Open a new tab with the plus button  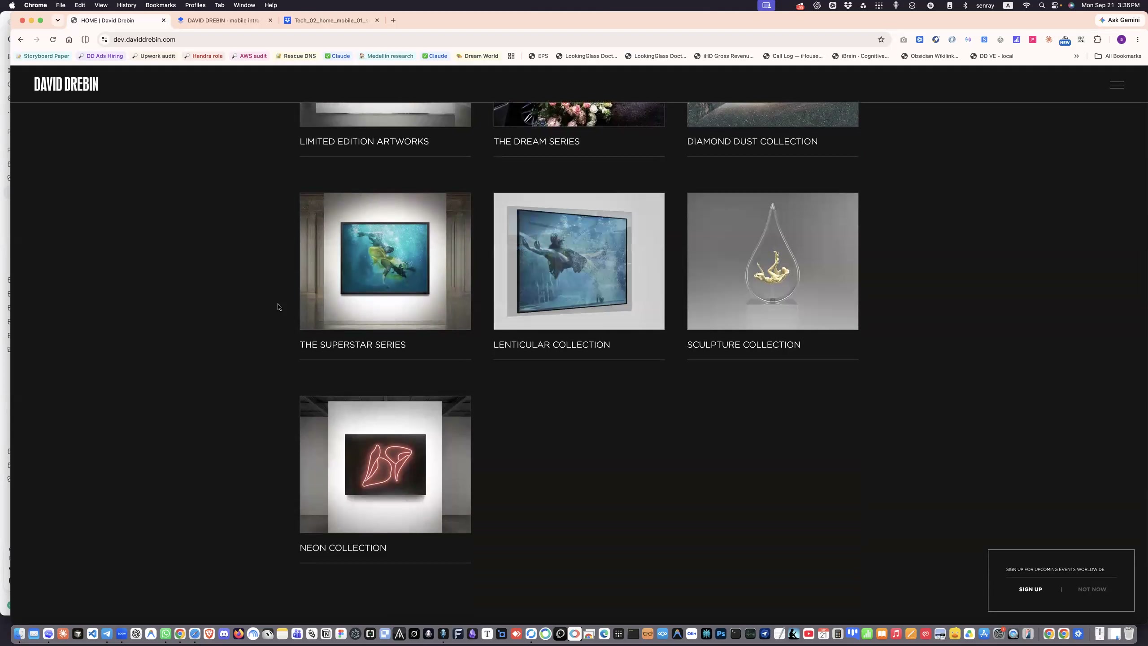(393, 20)
